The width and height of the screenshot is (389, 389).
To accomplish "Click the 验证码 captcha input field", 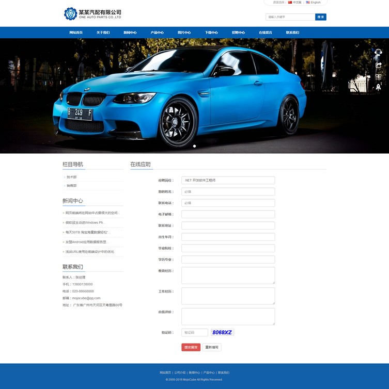I will click(x=194, y=332).
